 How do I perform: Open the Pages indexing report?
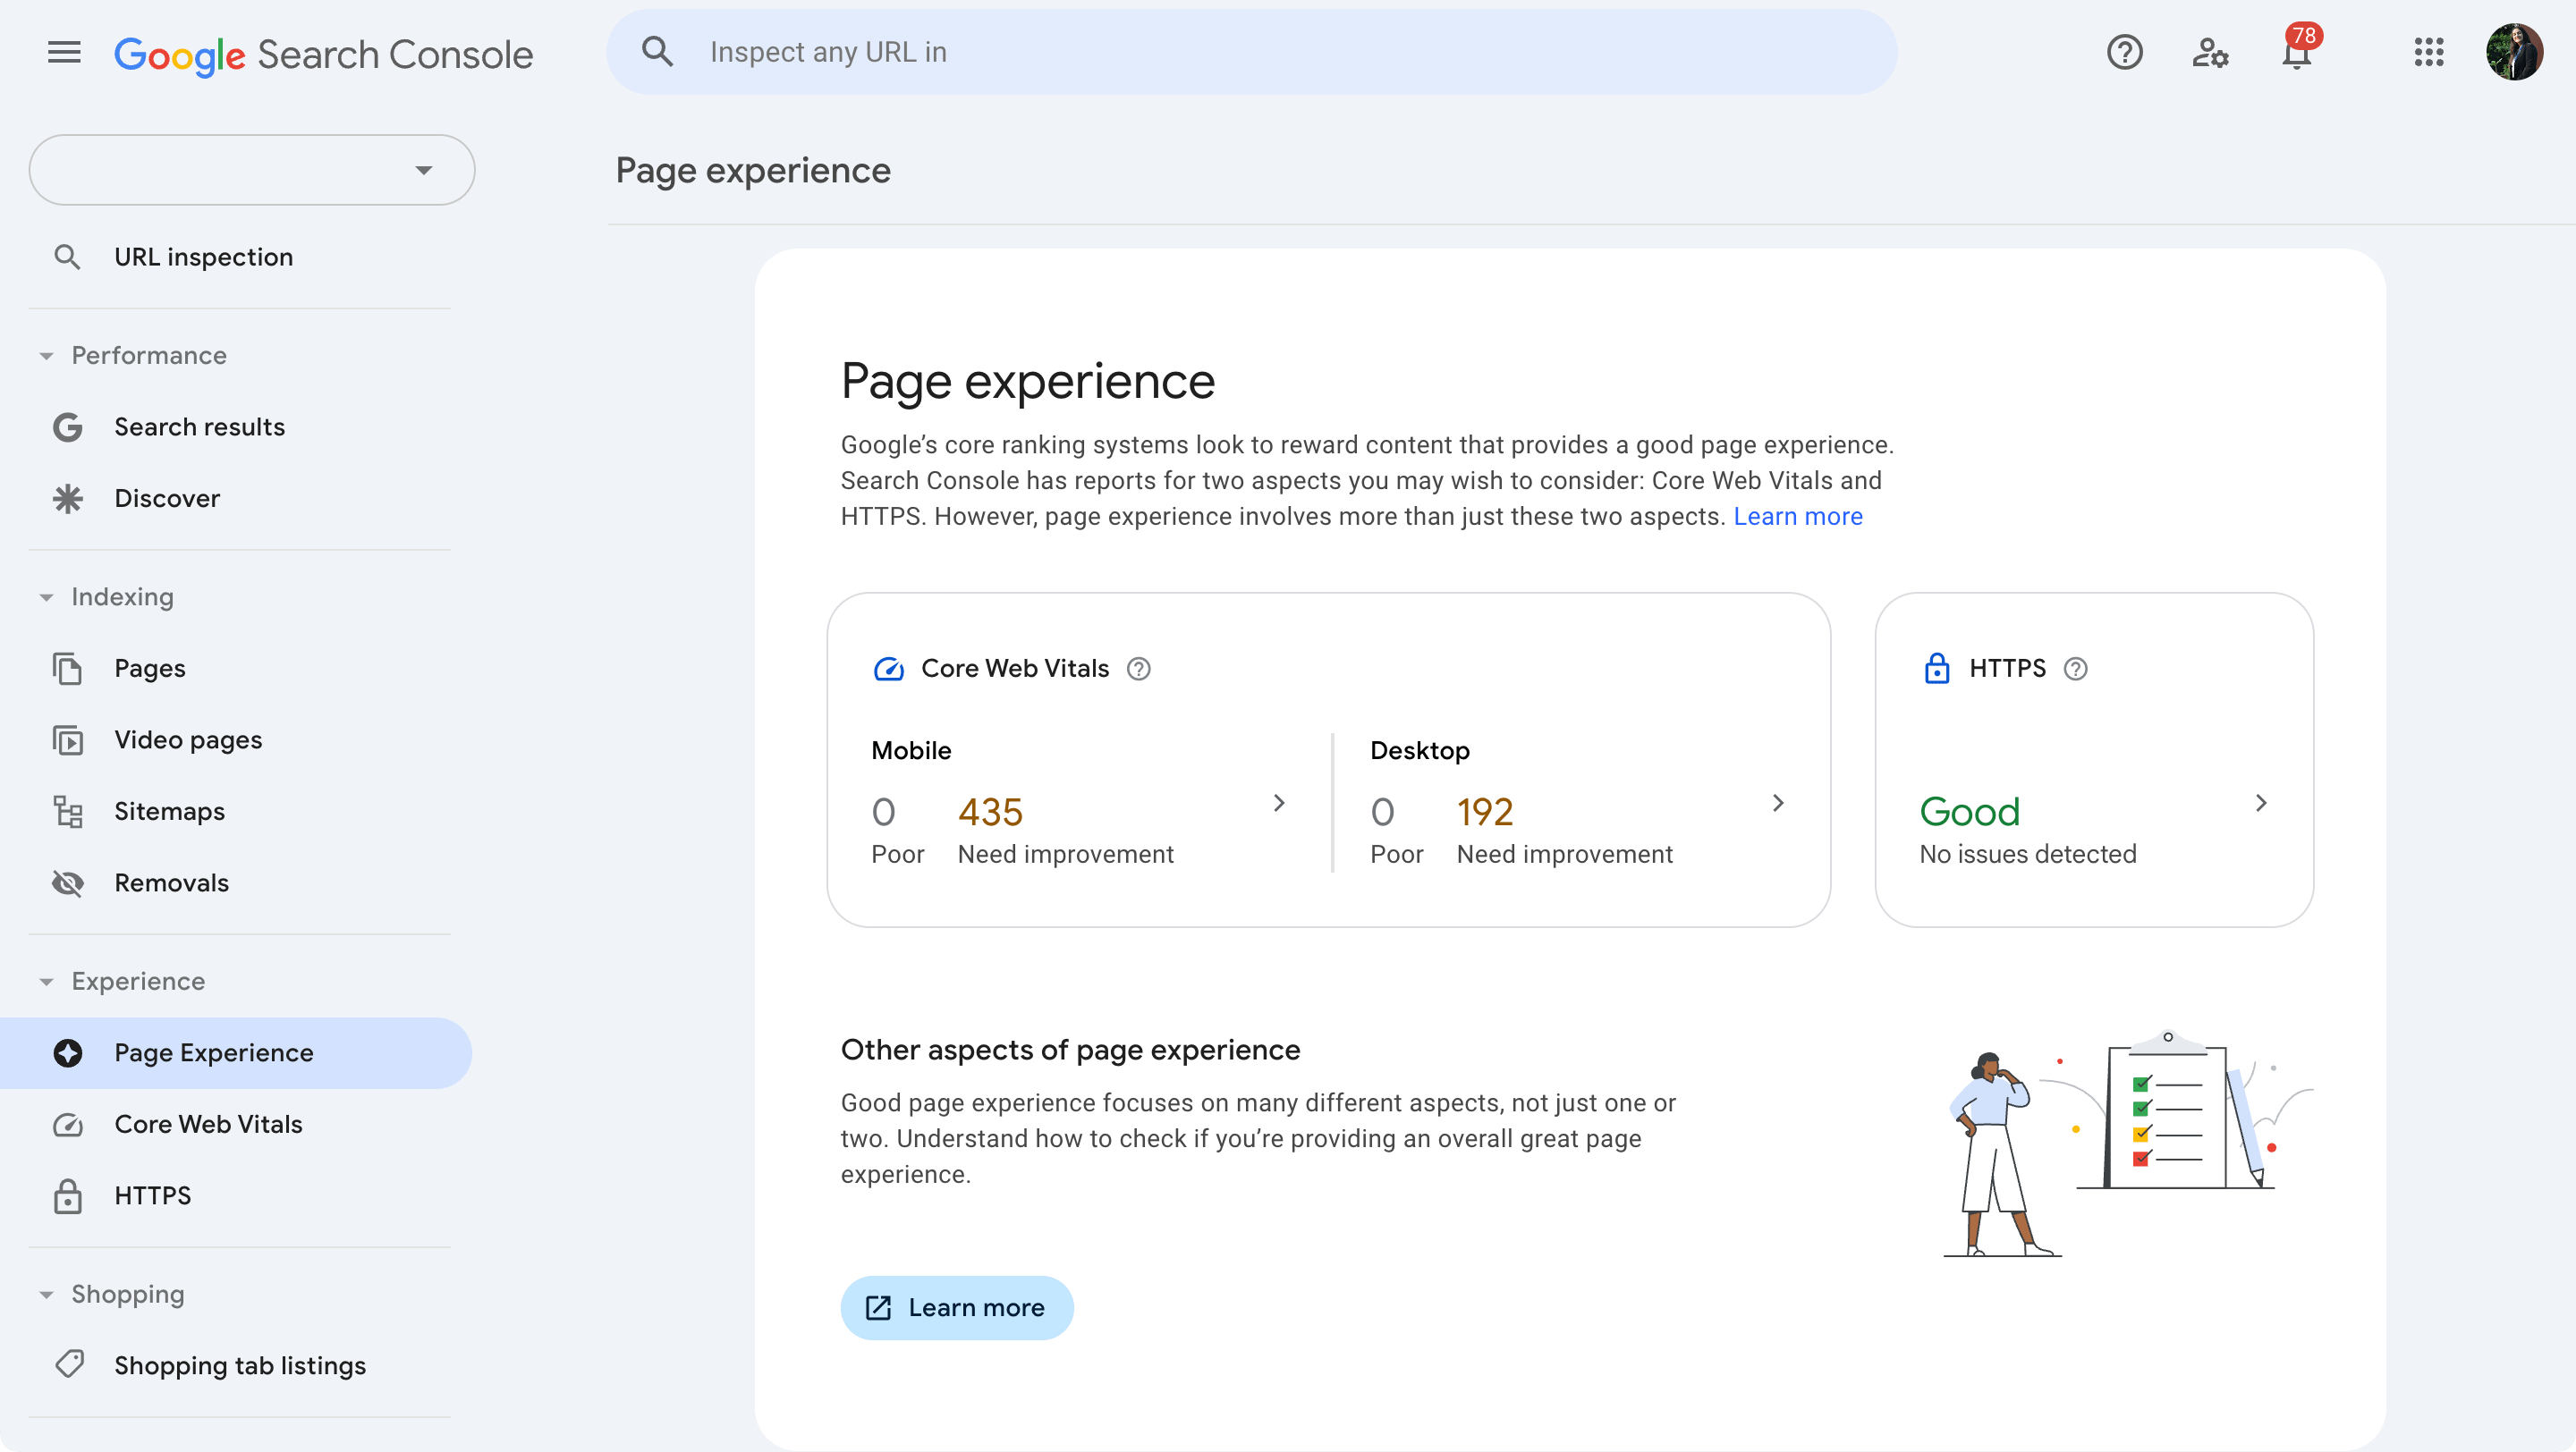click(149, 668)
